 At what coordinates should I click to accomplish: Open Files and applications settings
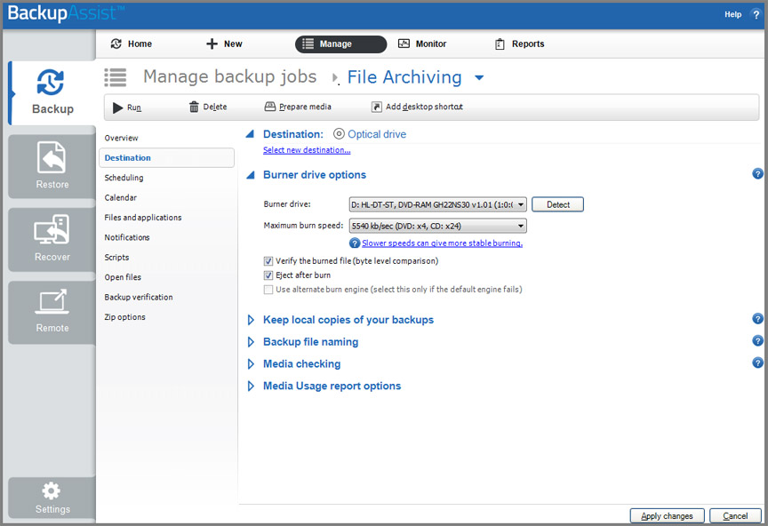point(143,218)
